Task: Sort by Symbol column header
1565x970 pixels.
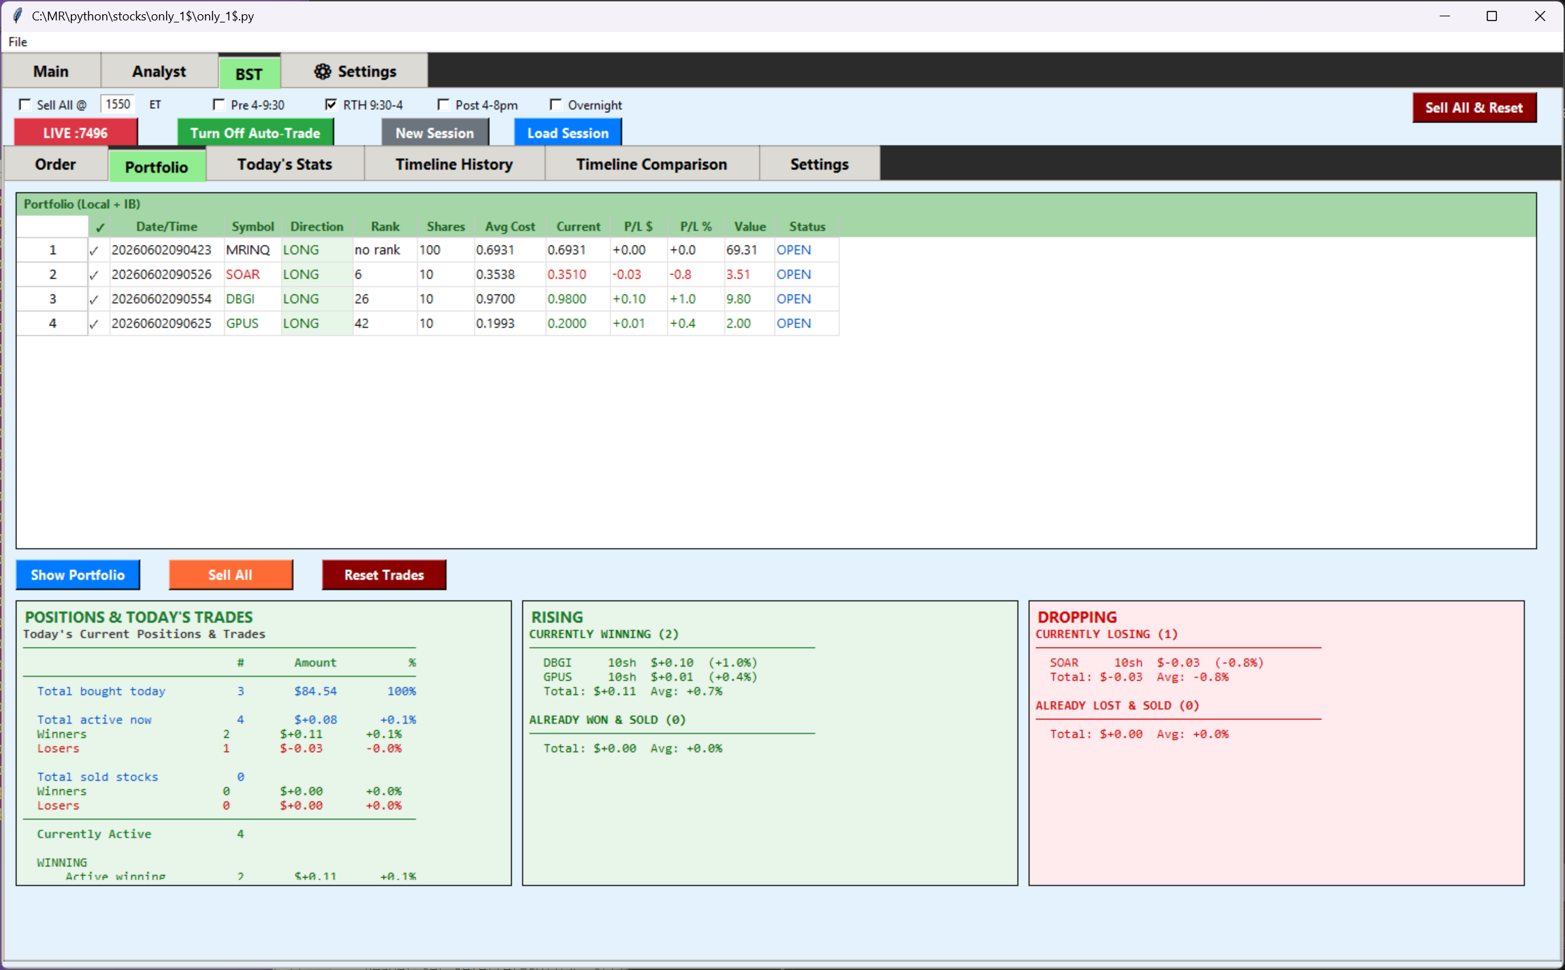Action: click(253, 227)
